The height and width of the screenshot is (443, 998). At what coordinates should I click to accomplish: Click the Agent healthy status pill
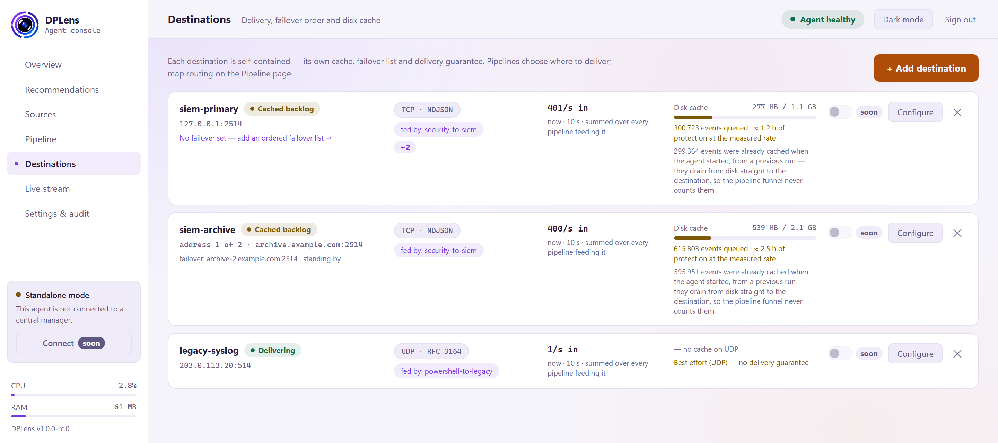click(822, 20)
